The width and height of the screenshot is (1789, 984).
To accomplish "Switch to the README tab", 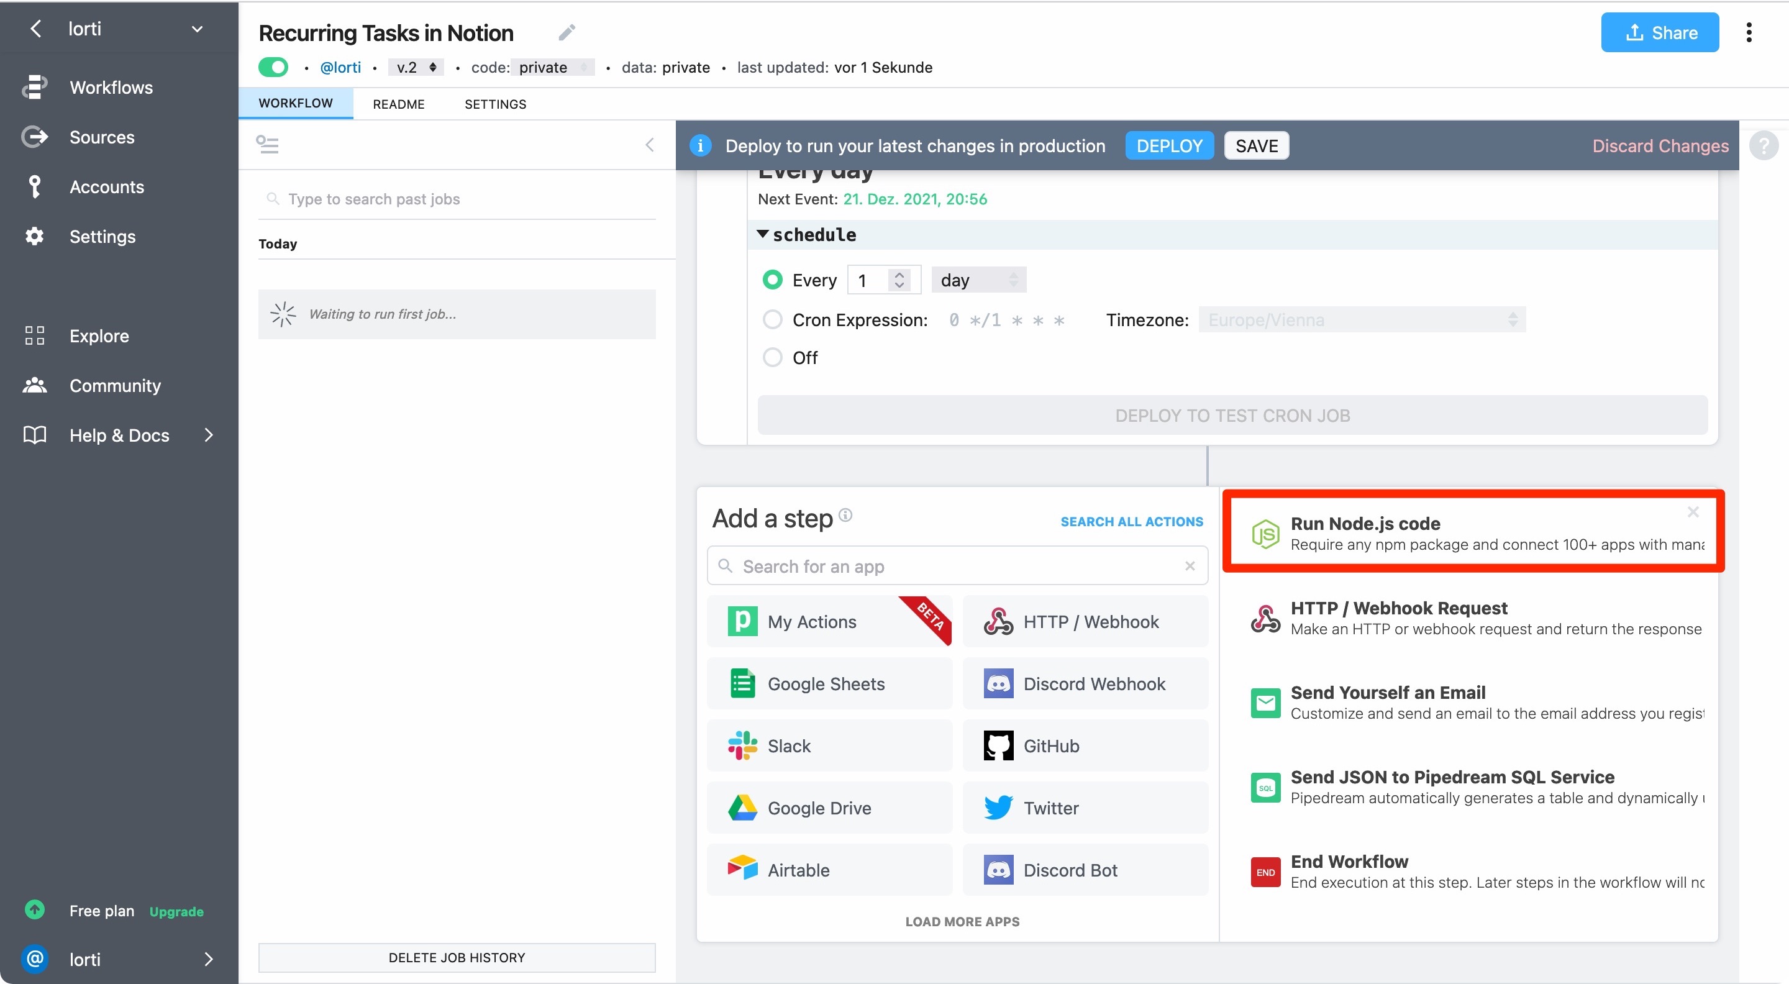I will click(x=398, y=104).
